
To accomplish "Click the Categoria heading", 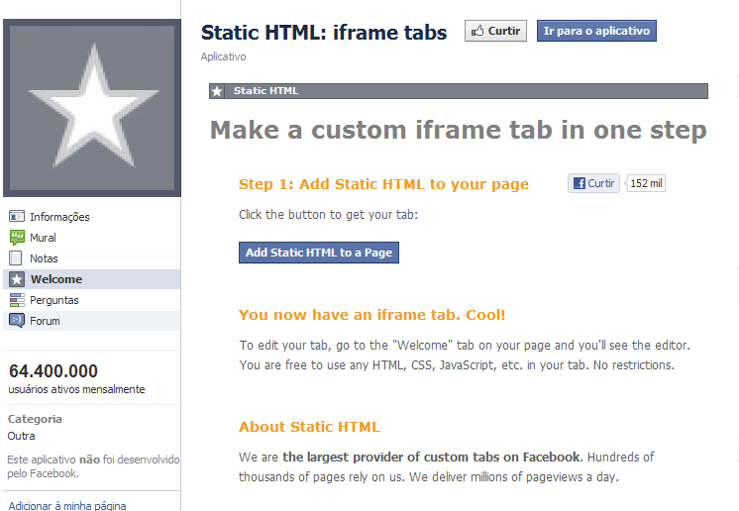I will 35,419.
